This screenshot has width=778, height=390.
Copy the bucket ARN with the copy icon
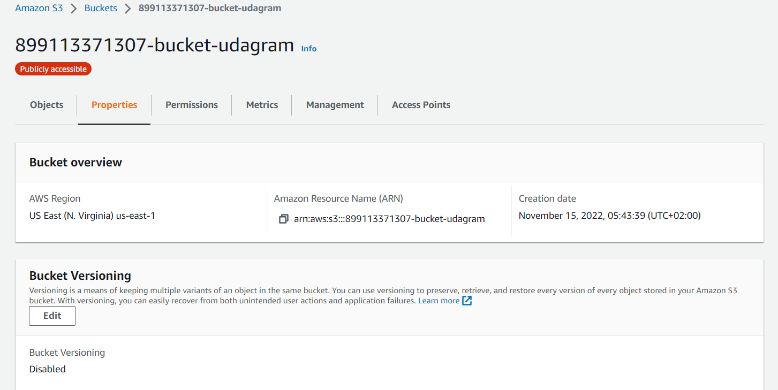click(284, 219)
